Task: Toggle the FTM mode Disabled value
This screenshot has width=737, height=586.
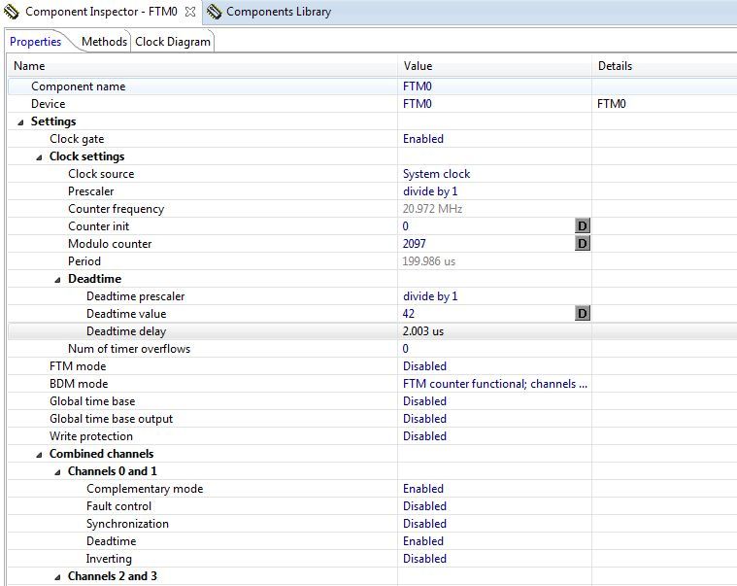Action: (424, 366)
